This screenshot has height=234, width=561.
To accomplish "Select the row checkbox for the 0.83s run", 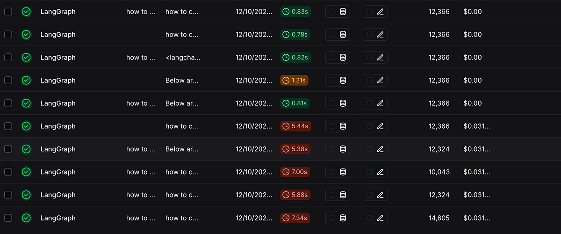I will pyautogui.click(x=8, y=12).
